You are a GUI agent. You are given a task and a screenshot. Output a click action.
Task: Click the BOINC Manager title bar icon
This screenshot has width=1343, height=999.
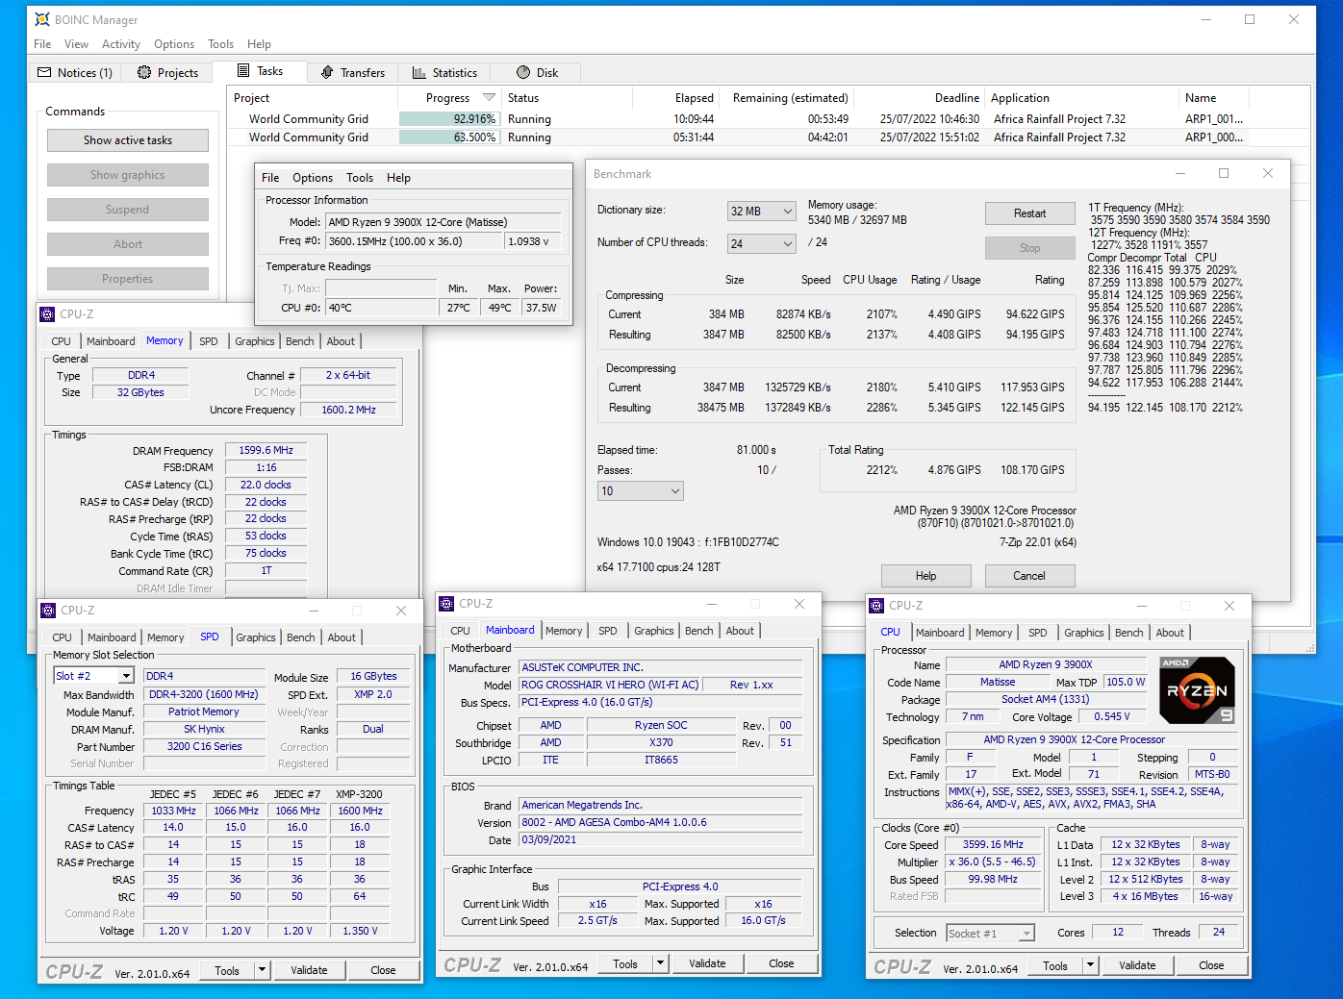[x=42, y=19]
